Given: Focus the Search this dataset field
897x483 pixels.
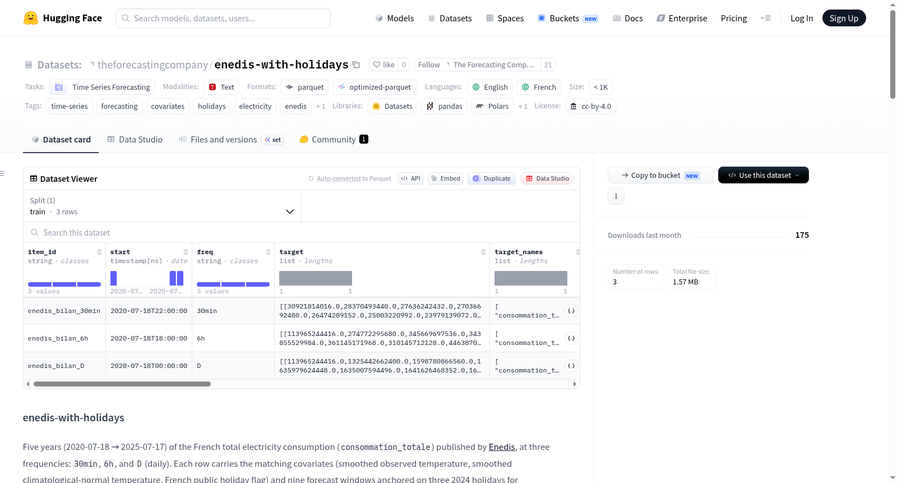Looking at the screenshot, I should tap(302, 232).
